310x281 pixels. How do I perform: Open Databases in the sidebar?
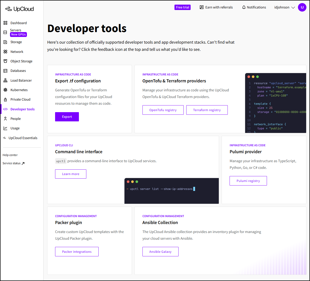[x=18, y=71]
